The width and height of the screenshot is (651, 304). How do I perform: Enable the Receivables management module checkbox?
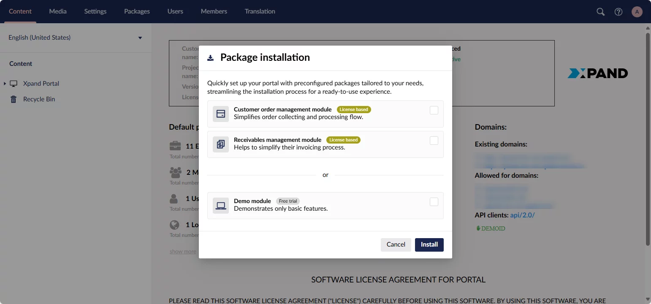click(x=434, y=141)
